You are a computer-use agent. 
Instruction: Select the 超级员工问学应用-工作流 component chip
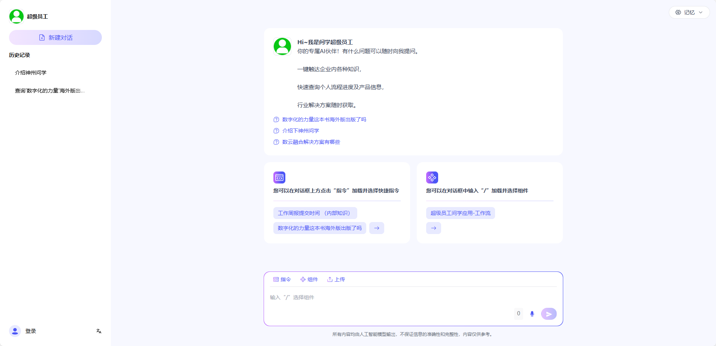[x=460, y=213]
